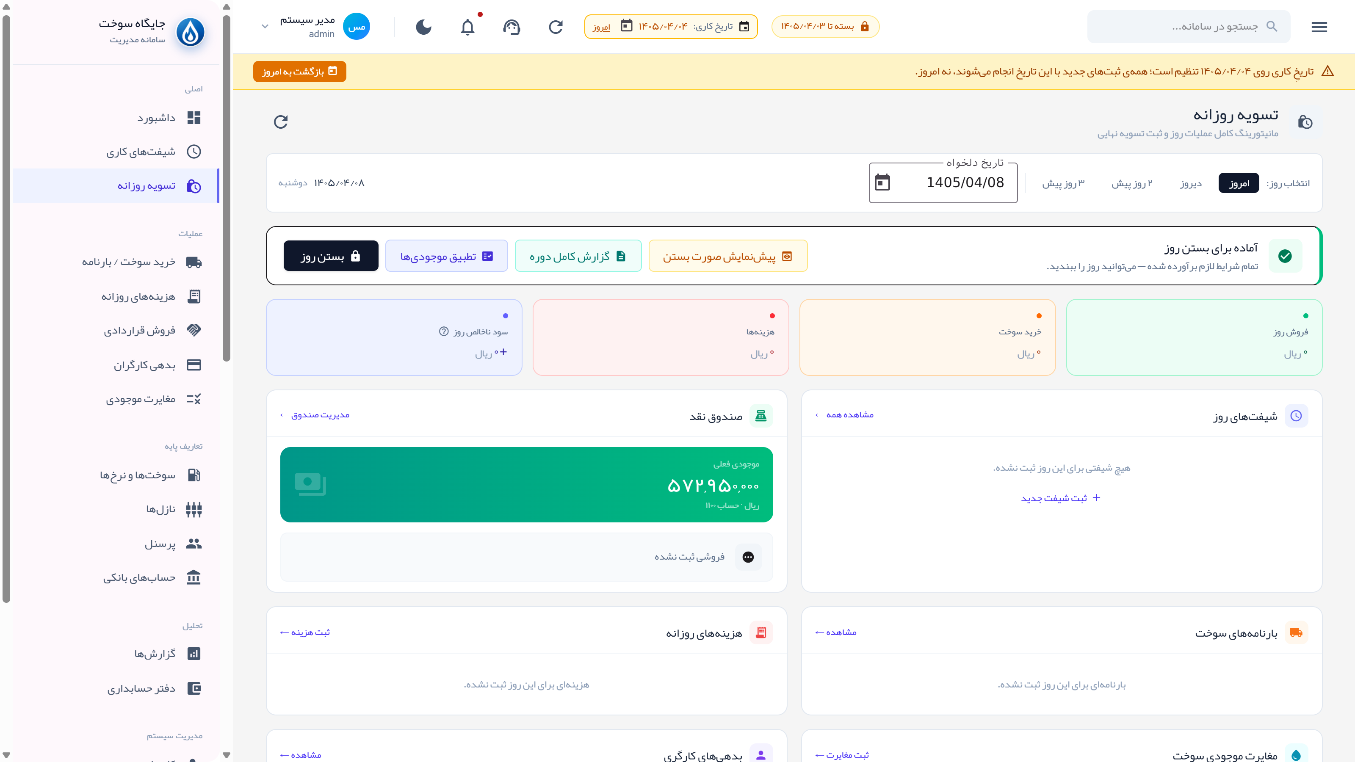
Task: Select the ۳ روز پیش tab
Action: [x=1063, y=183]
